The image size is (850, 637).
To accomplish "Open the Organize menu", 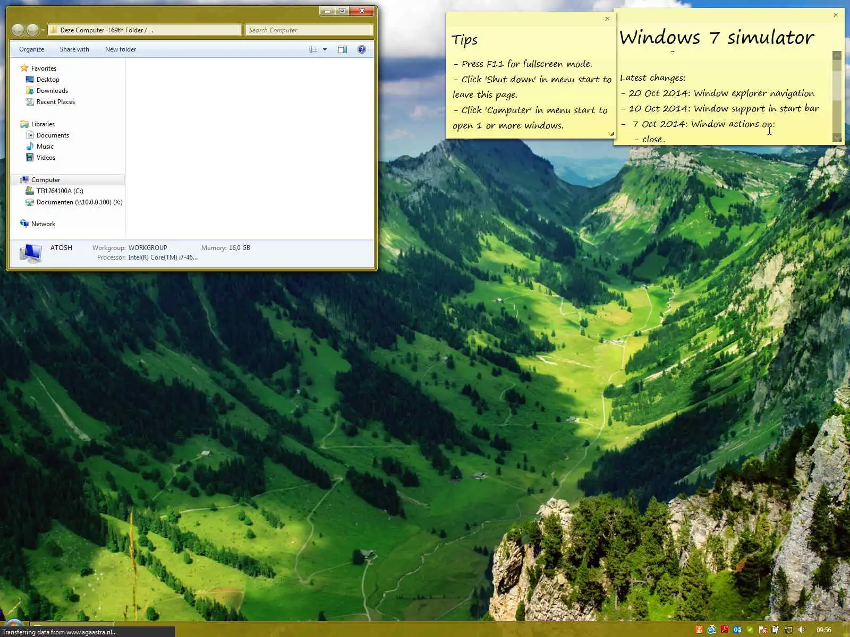I will [32, 49].
